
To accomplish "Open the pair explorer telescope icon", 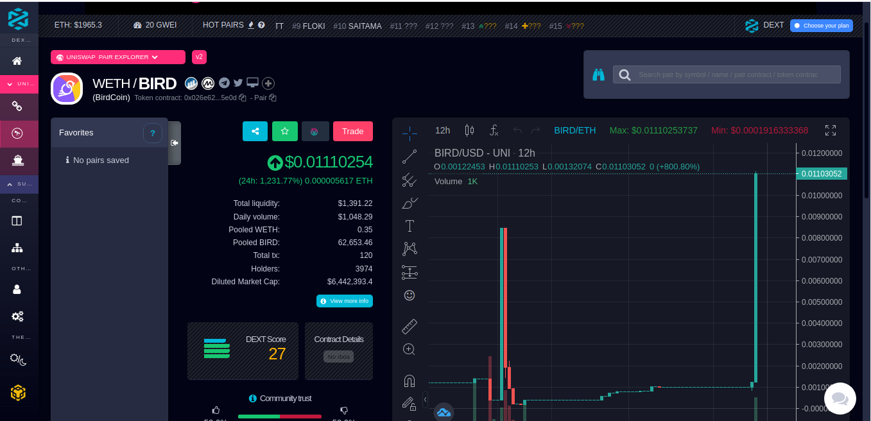I will 17,133.
